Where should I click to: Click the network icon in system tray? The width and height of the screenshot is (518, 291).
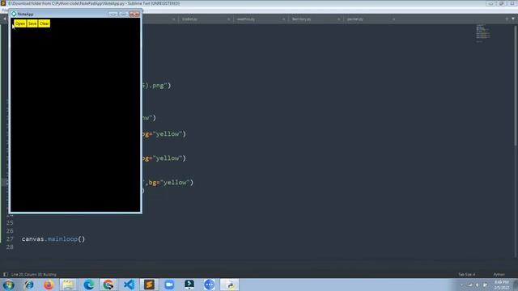point(469,285)
